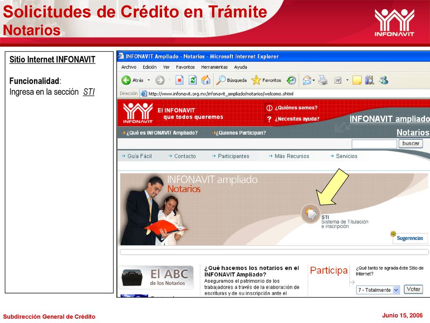Click the buscar button
The width and height of the screenshot is (430, 323).
coord(411,143)
